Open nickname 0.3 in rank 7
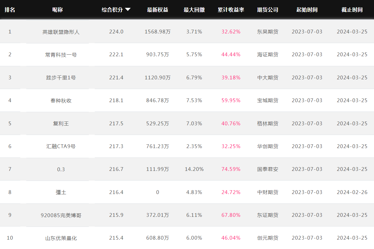 coord(61,169)
